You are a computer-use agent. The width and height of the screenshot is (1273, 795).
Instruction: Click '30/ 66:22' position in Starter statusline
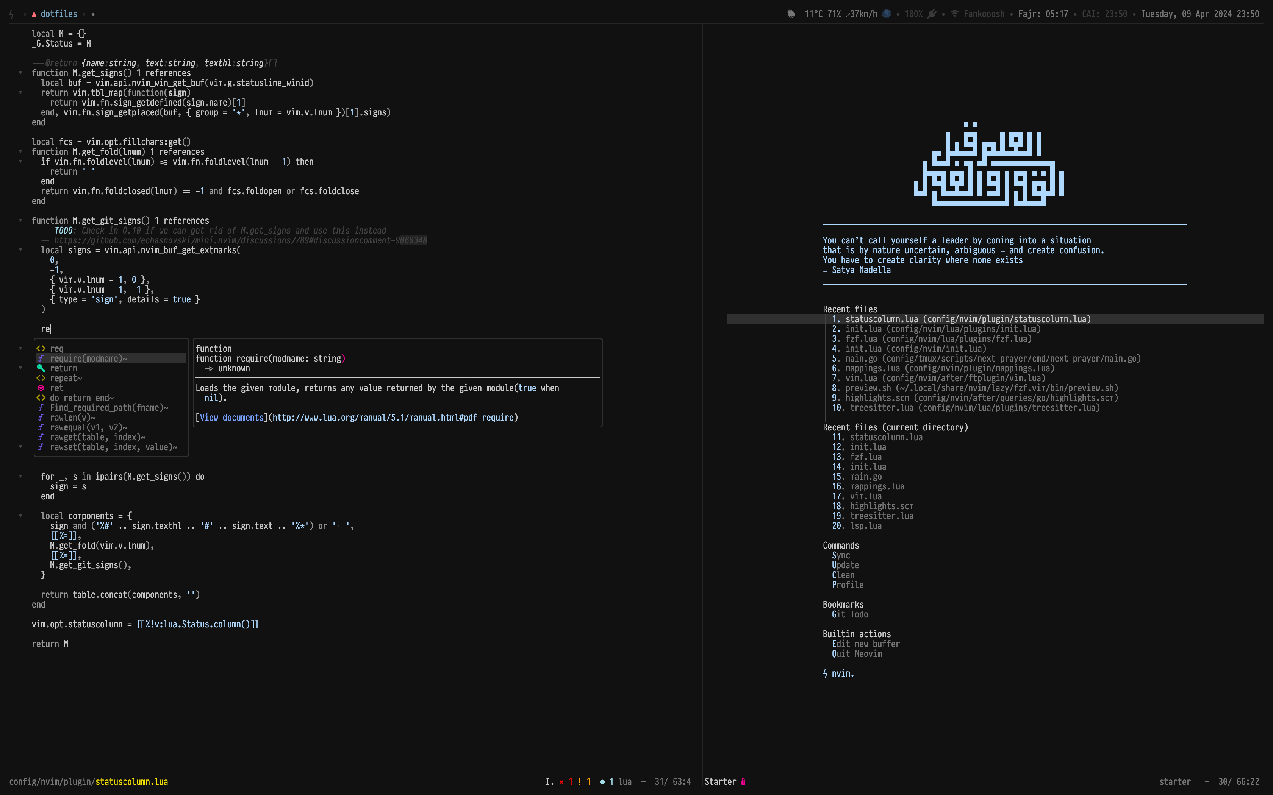(x=1239, y=782)
